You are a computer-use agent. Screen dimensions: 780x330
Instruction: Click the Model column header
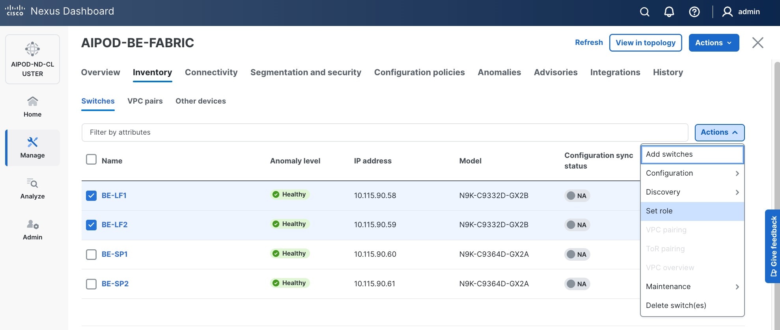point(470,161)
